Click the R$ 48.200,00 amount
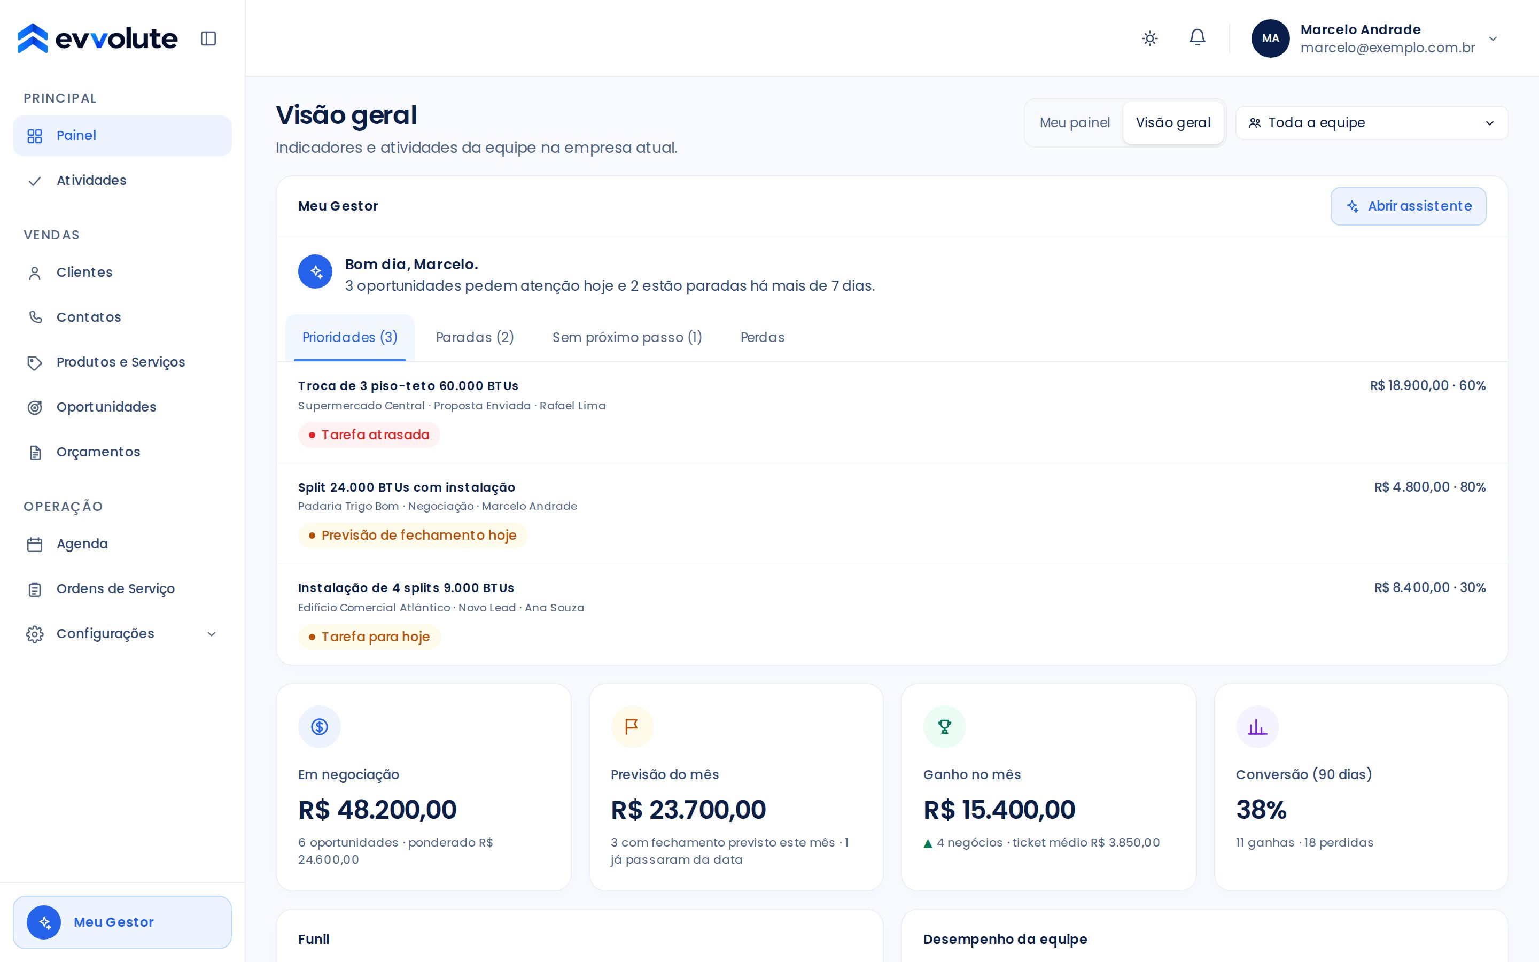This screenshot has height=962, width=1539. 377,810
